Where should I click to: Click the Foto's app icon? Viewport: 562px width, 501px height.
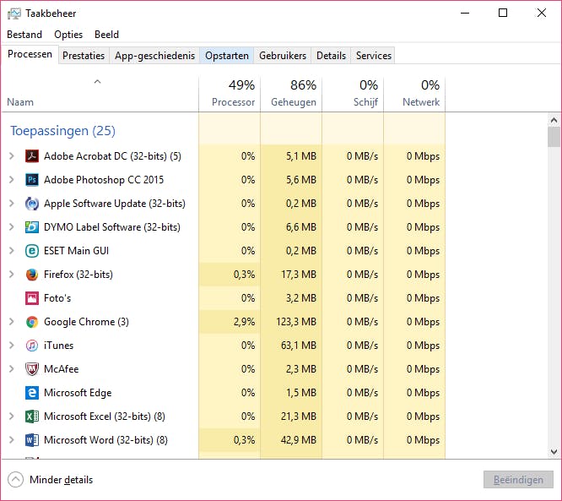pos(32,298)
